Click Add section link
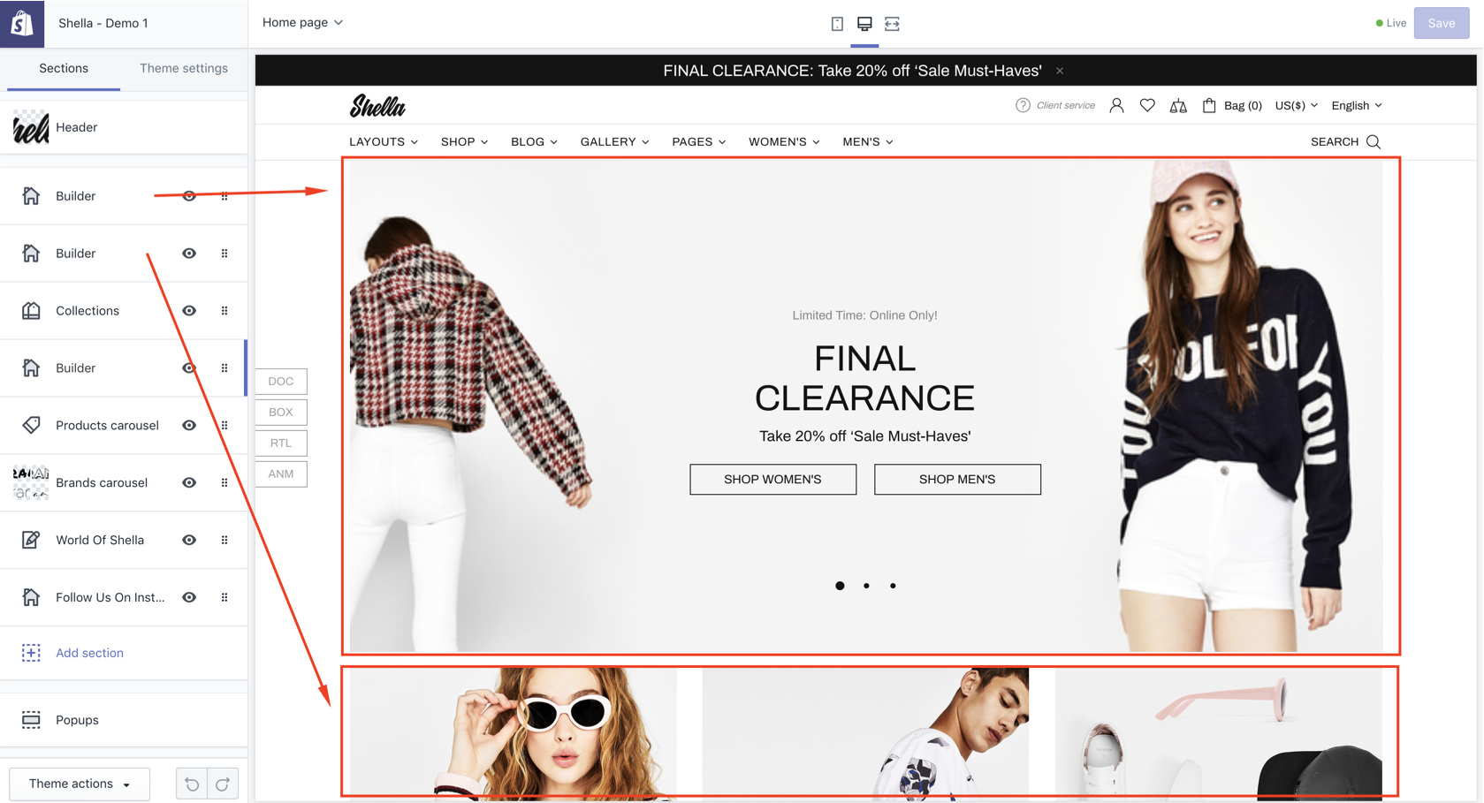The height and width of the screenshot is (803, 1484). (89, 653)
